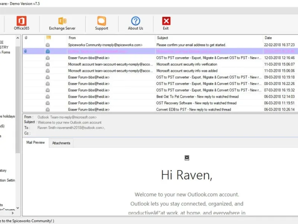The image size is (298, 224).
Task: Click the date 06-03-2018 12:14:03
Action: 279,97
